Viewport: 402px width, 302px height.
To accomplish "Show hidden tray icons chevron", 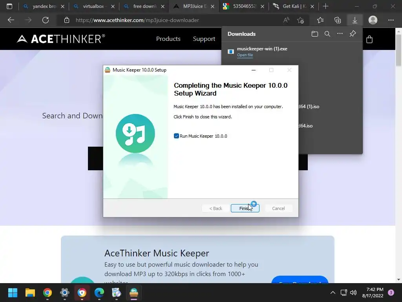I will [x=333, y=293].
